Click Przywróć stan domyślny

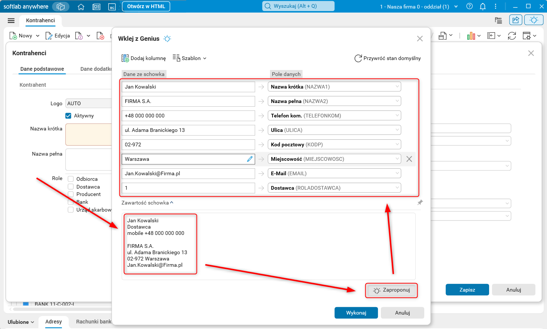[388, 58]
